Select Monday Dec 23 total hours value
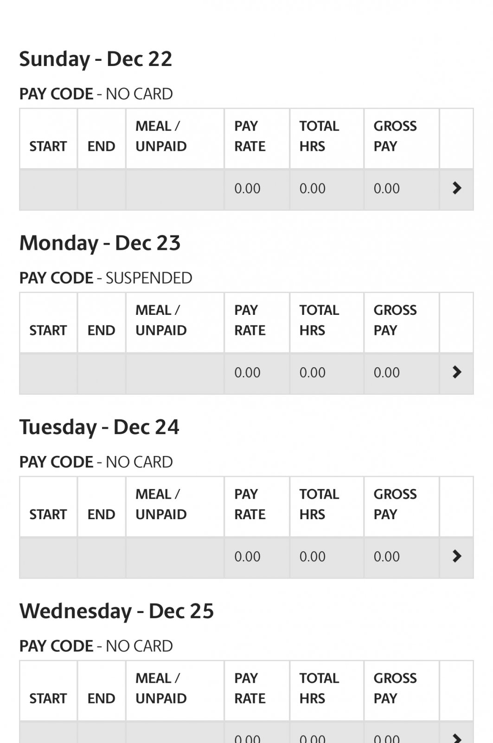Image resolution: width=493 pixels, height=743 pixels. (x=312, y=372)
